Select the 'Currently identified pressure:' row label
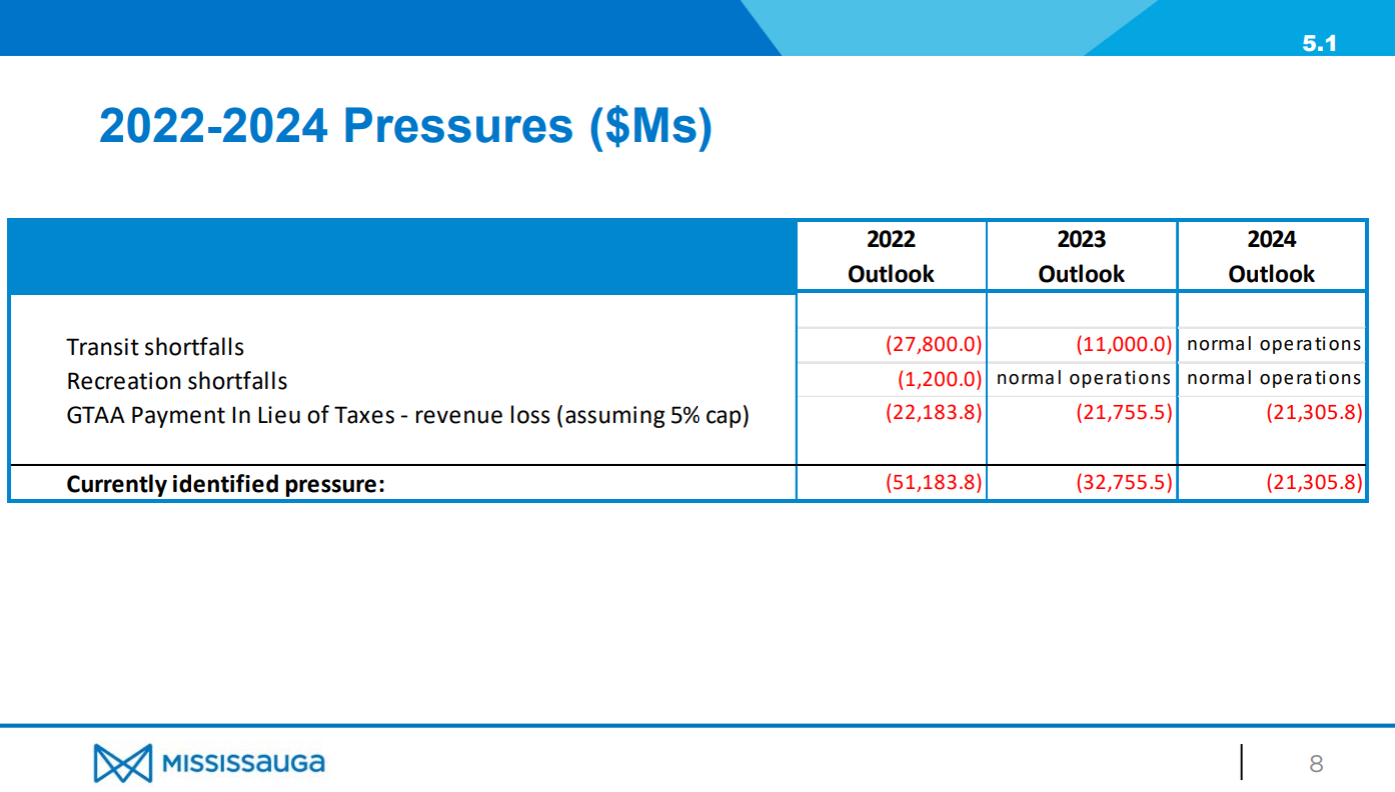The height and width of the screenshot is (792, 1395). (x=226, y=484)
